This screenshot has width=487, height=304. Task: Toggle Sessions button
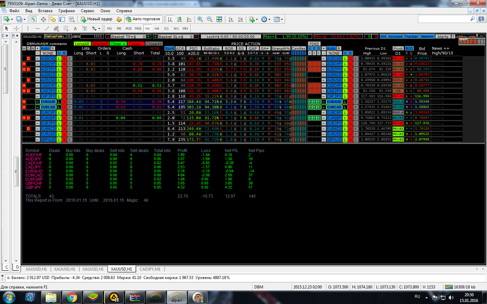point(427,36)
